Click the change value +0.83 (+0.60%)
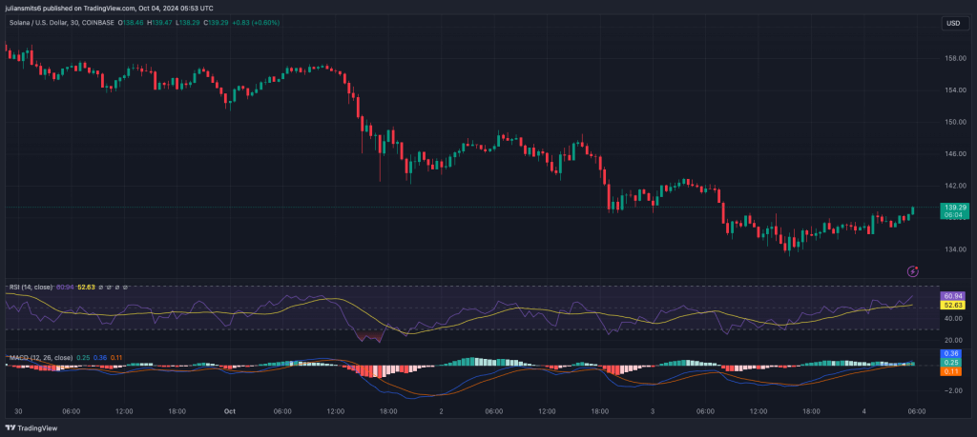This screenshot has height=437, width=977. tap(256, 23)
